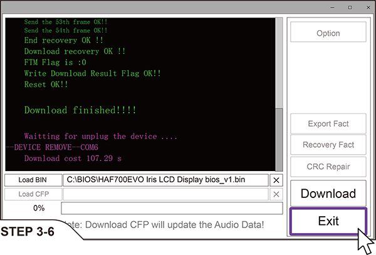
Task: Click the log scrollbar down arrow
Action: point(279,165)
